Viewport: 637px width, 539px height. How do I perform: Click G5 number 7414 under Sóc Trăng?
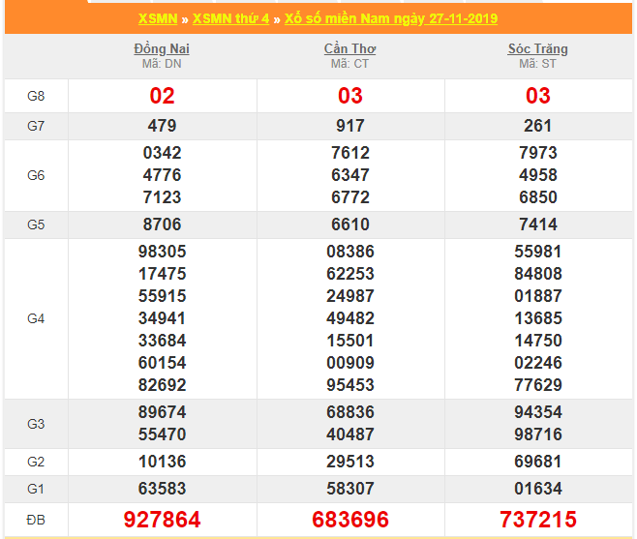537,225
